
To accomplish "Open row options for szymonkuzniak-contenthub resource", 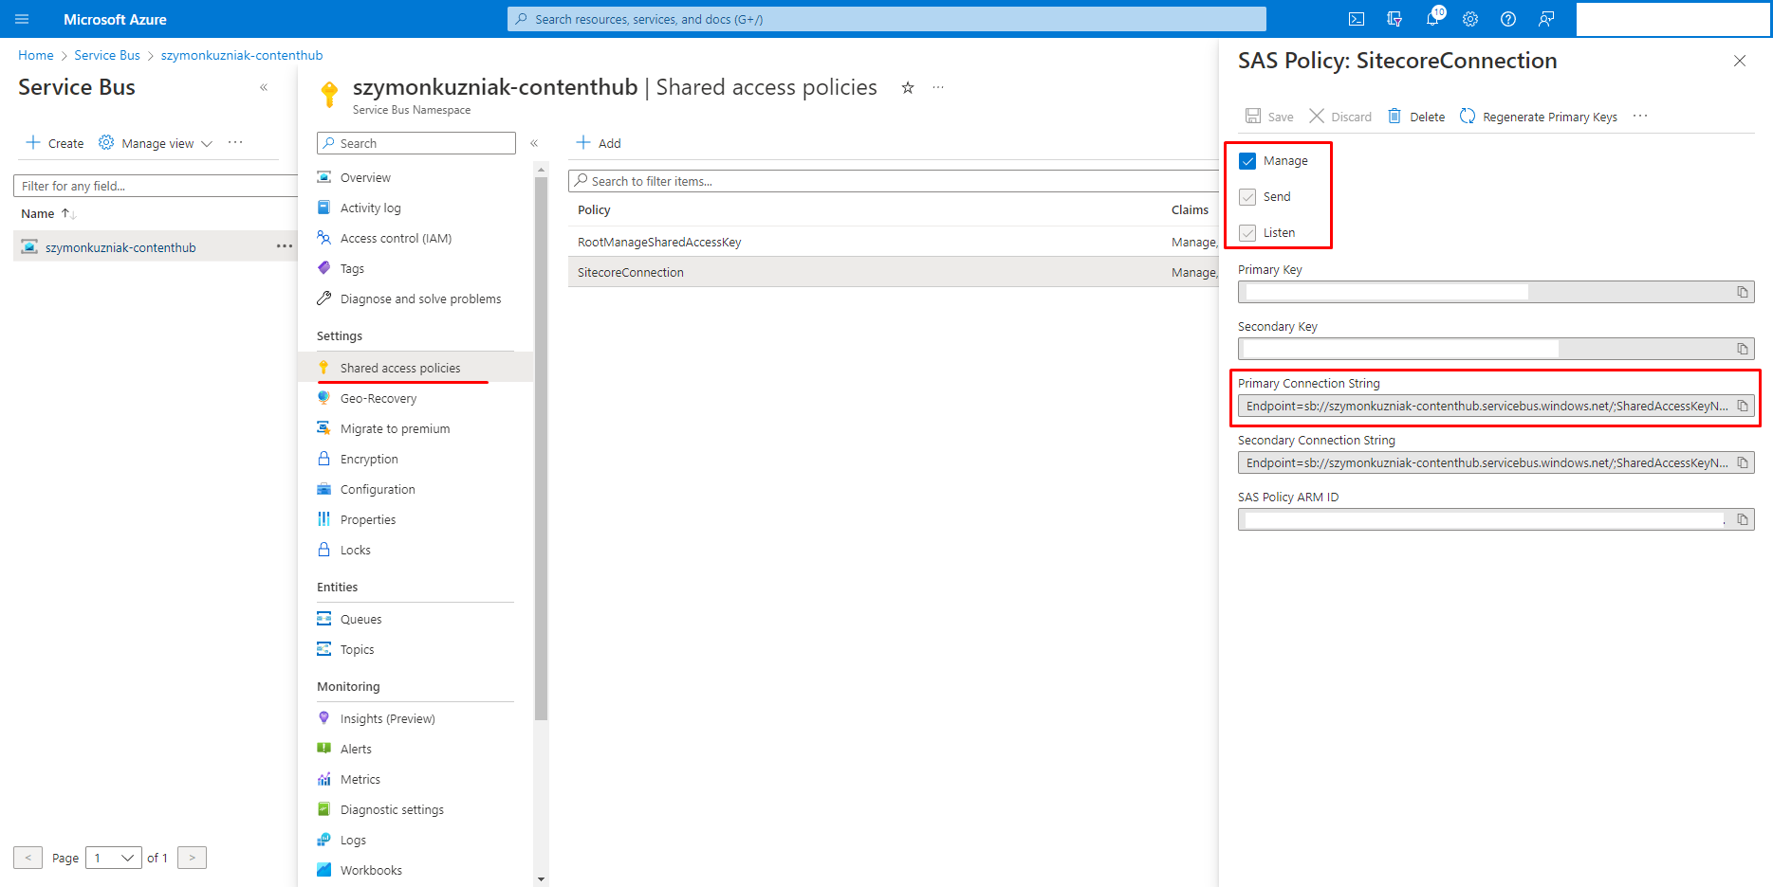I will (285, 246).
